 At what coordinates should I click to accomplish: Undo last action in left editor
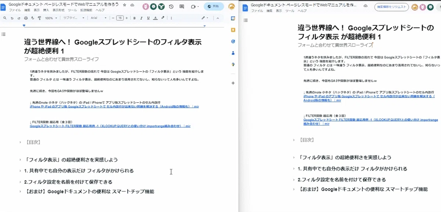click(x=12, y=18)
